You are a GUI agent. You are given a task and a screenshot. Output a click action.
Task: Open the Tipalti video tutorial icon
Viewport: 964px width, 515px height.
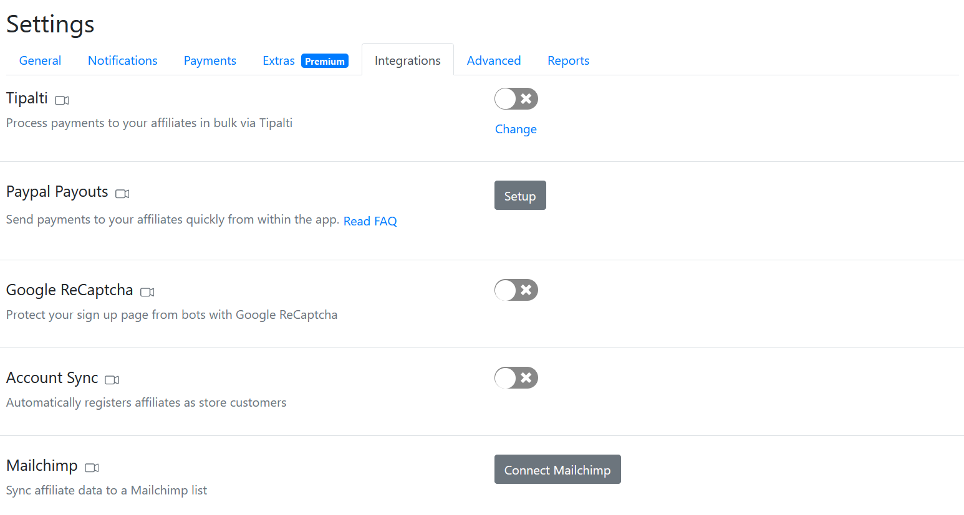pos(62,100)
